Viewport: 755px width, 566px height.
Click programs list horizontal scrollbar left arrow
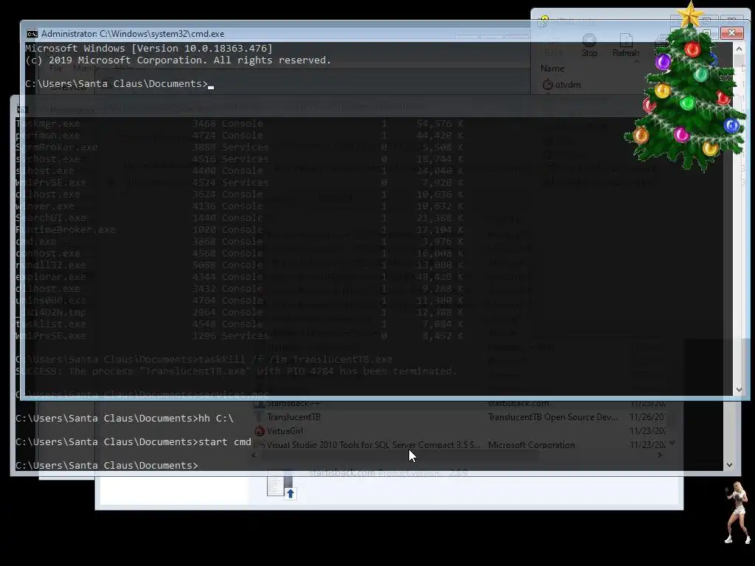click(254, 455)
